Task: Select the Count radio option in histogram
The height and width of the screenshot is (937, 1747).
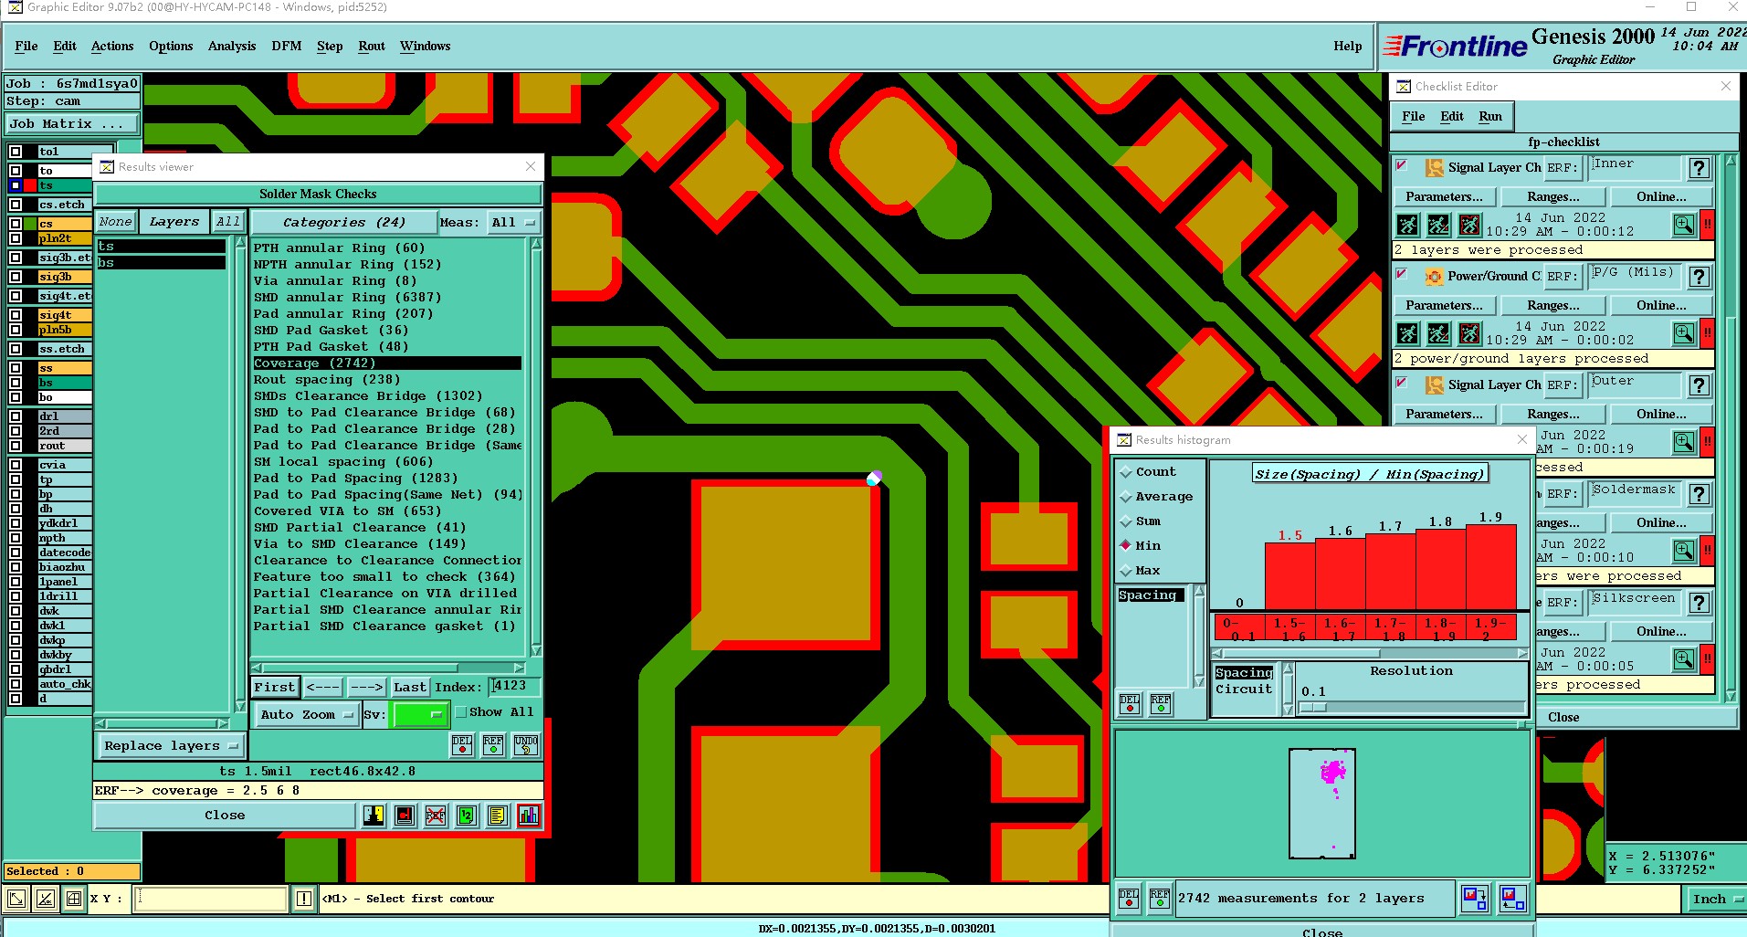Action: coord(1126,472)
